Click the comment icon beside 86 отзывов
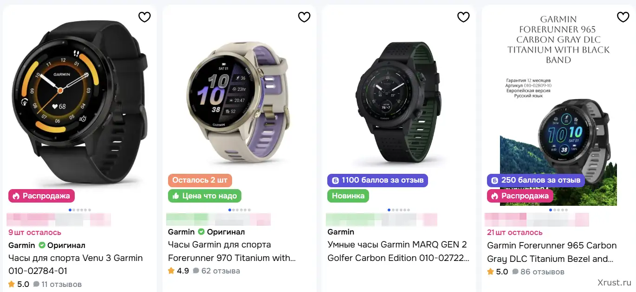Image resolution: width=636 pixels, height=292 pixels. pos(516,272)
